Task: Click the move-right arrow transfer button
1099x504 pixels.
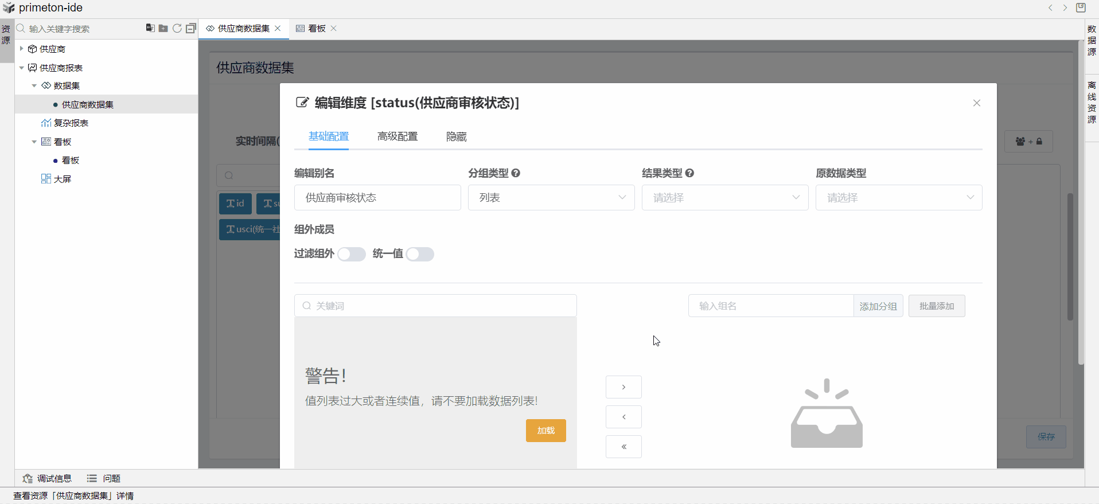Action: pos(623,387)
